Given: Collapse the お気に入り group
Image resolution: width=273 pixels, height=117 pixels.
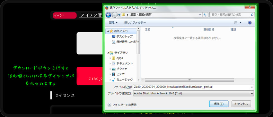Looking at the screenshot, I should (x=108, y=31).
